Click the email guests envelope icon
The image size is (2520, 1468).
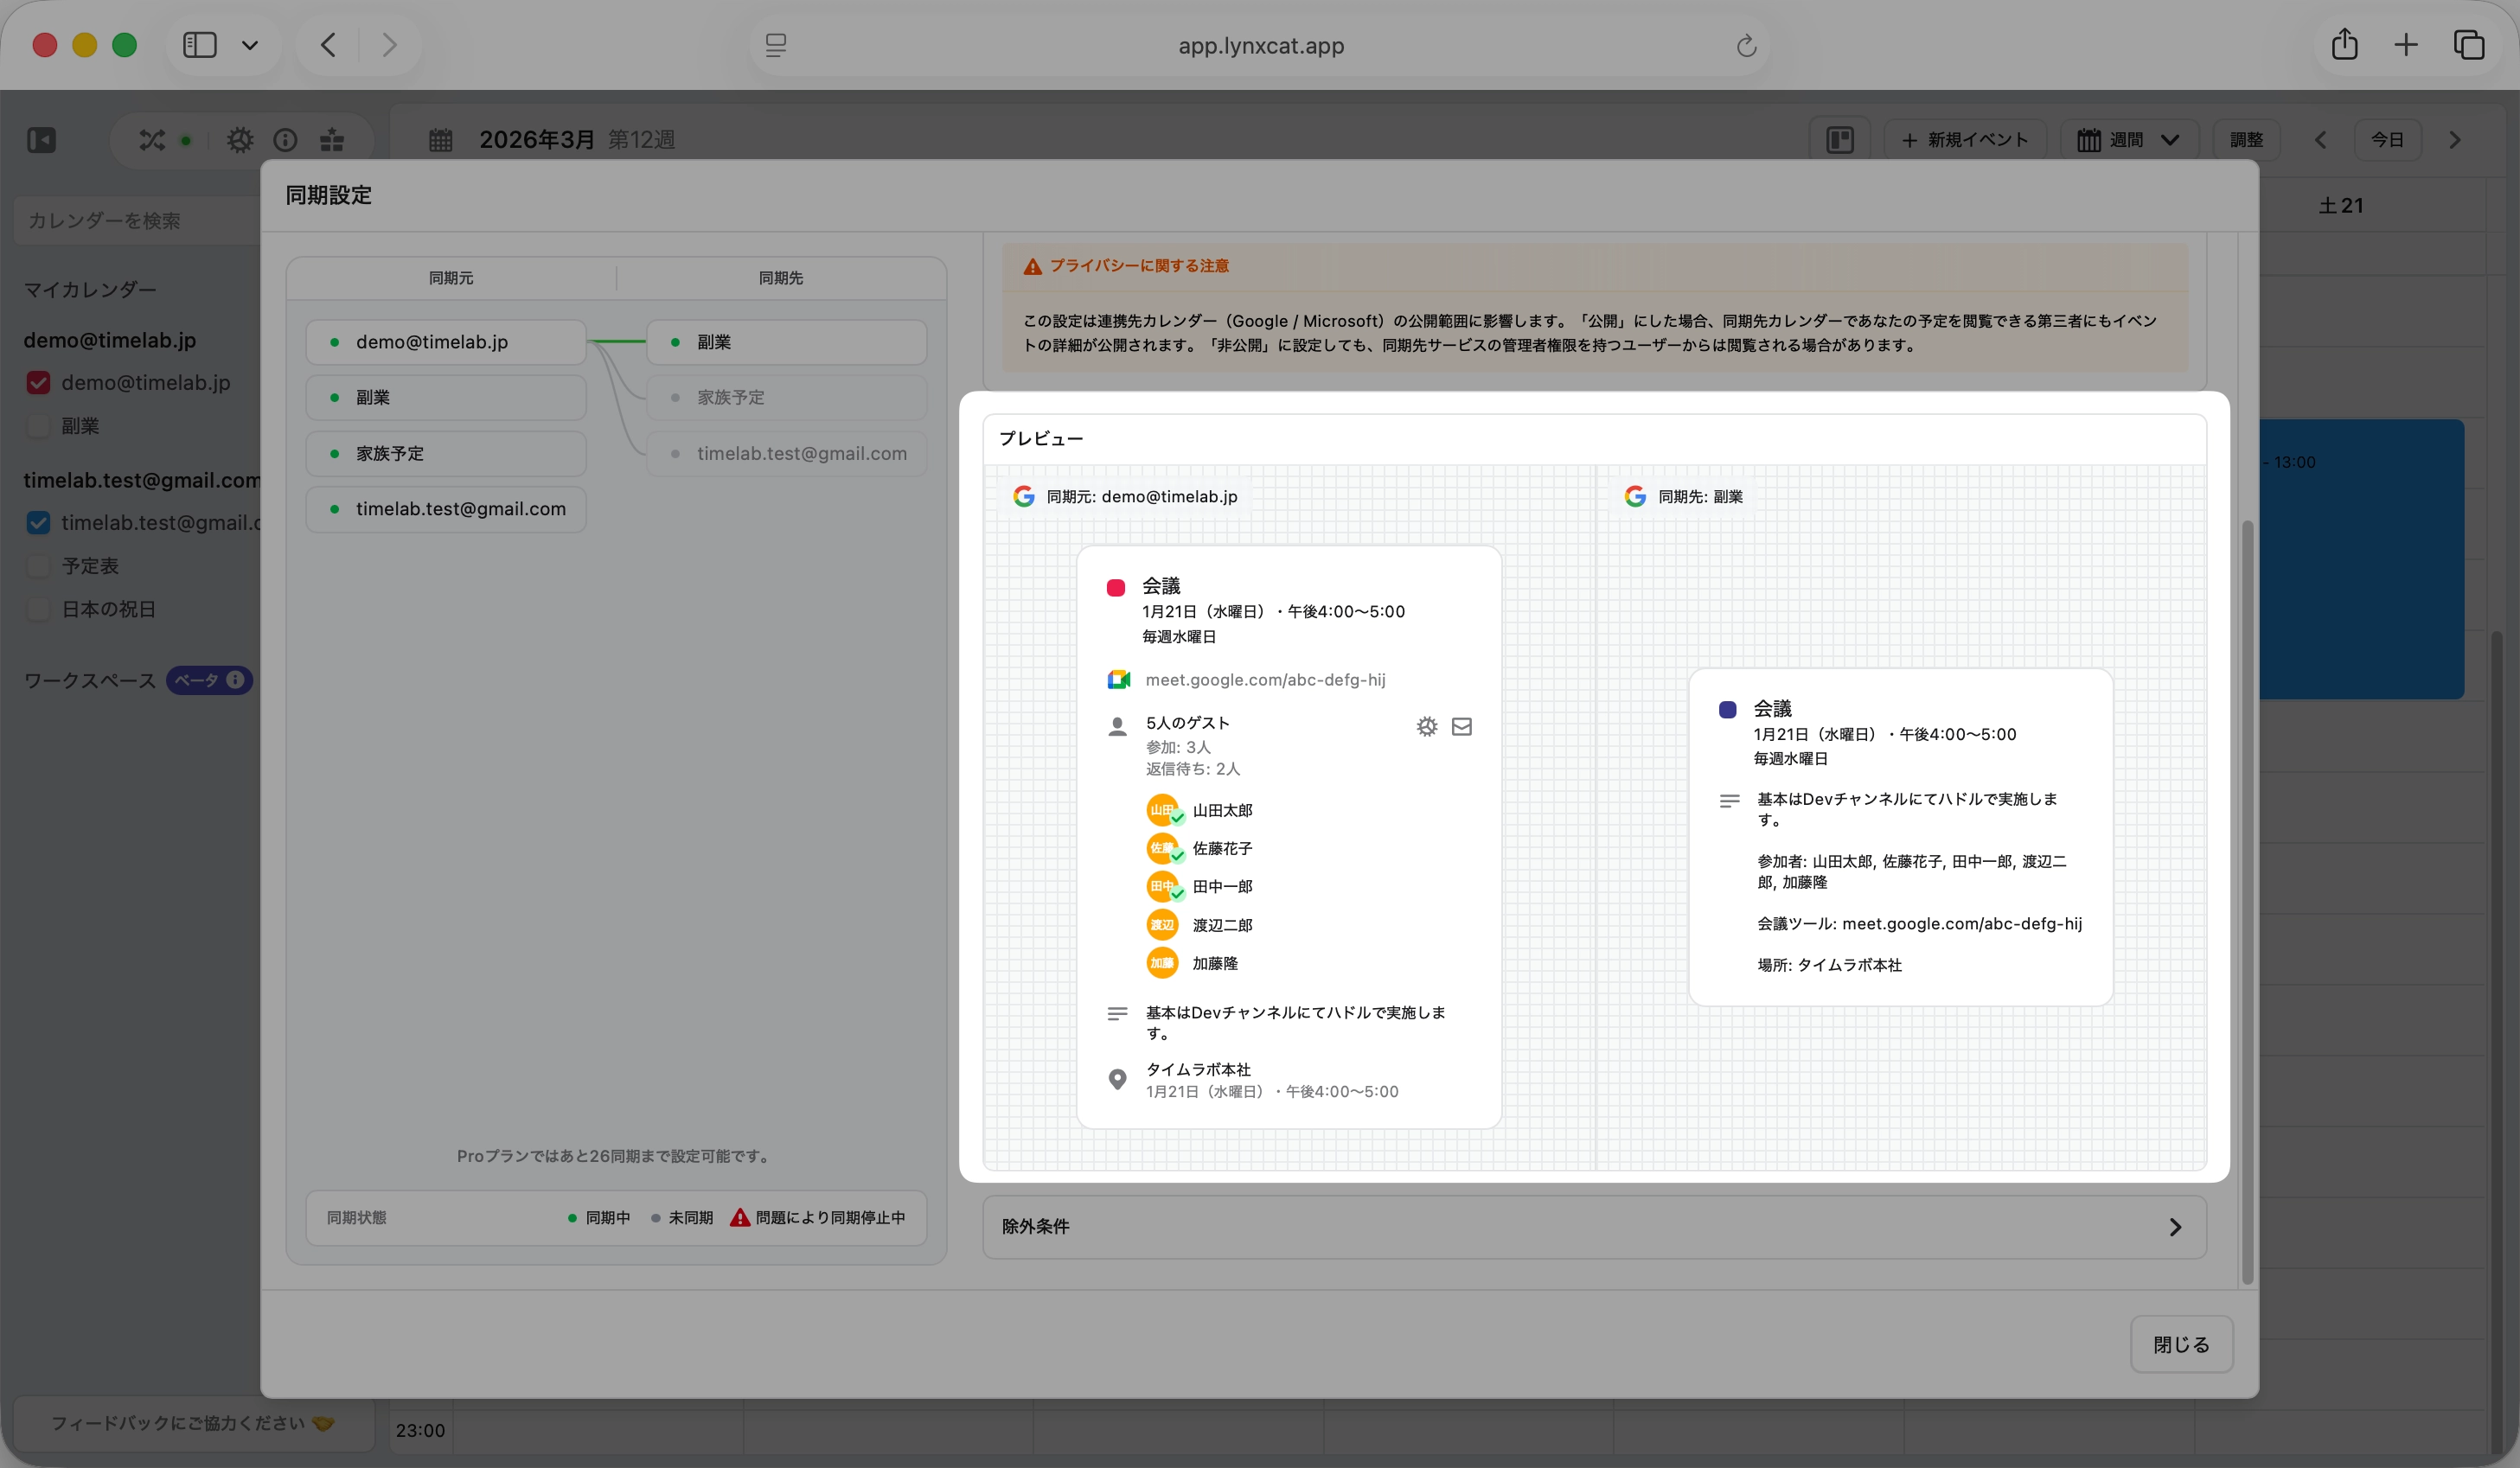point(1462,727)
